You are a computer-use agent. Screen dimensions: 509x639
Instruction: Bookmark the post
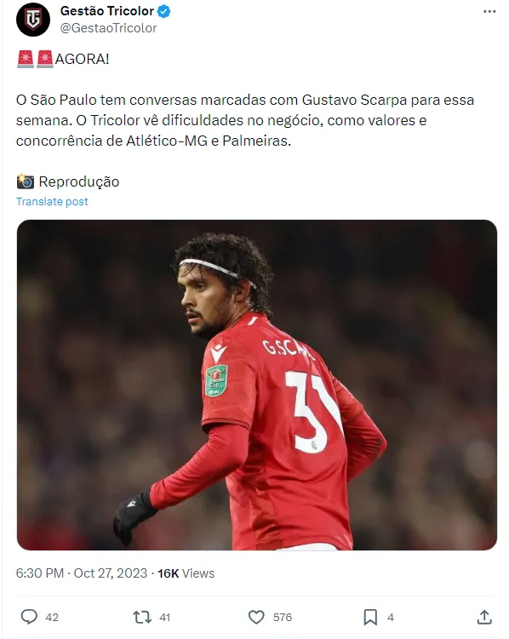pos(370,617)
